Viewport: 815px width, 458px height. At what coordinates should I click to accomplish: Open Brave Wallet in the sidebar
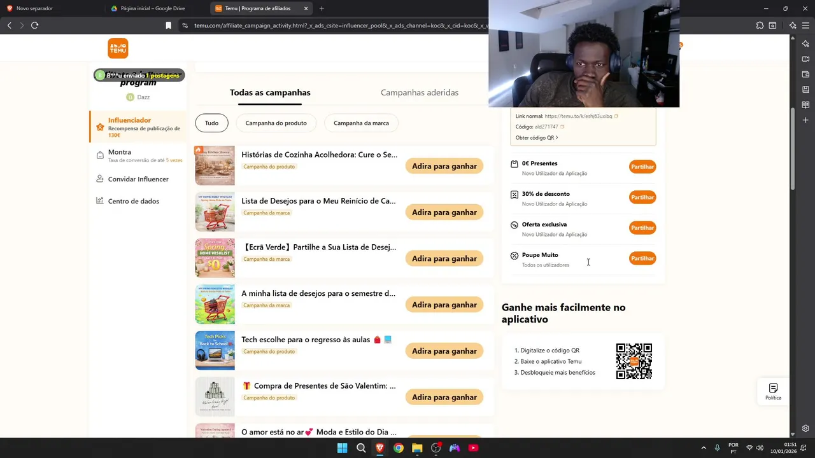[805, 74]
